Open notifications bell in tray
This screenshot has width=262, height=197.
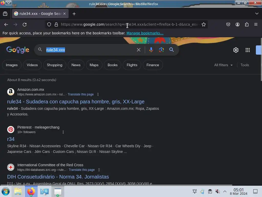tap(194, 191)
